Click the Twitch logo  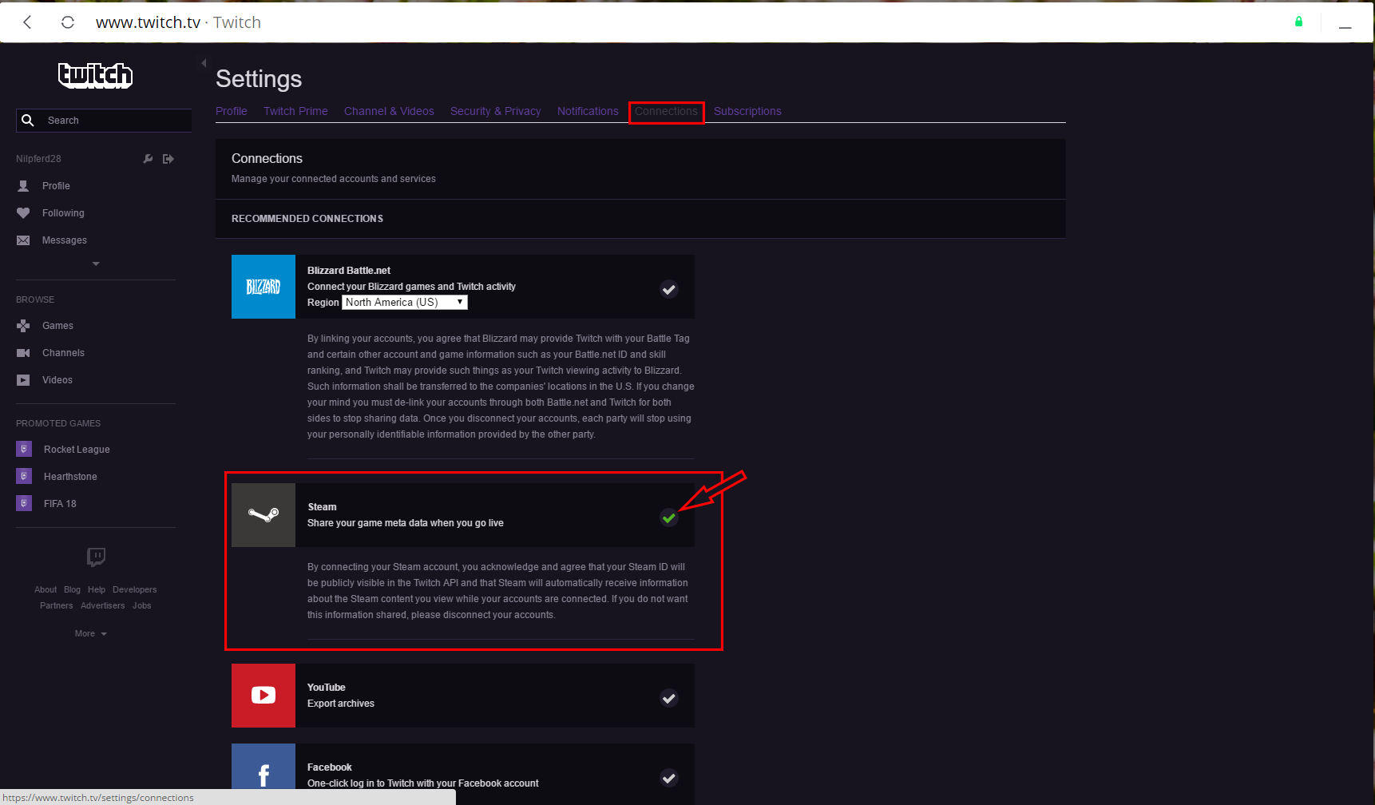click(95, 75)
